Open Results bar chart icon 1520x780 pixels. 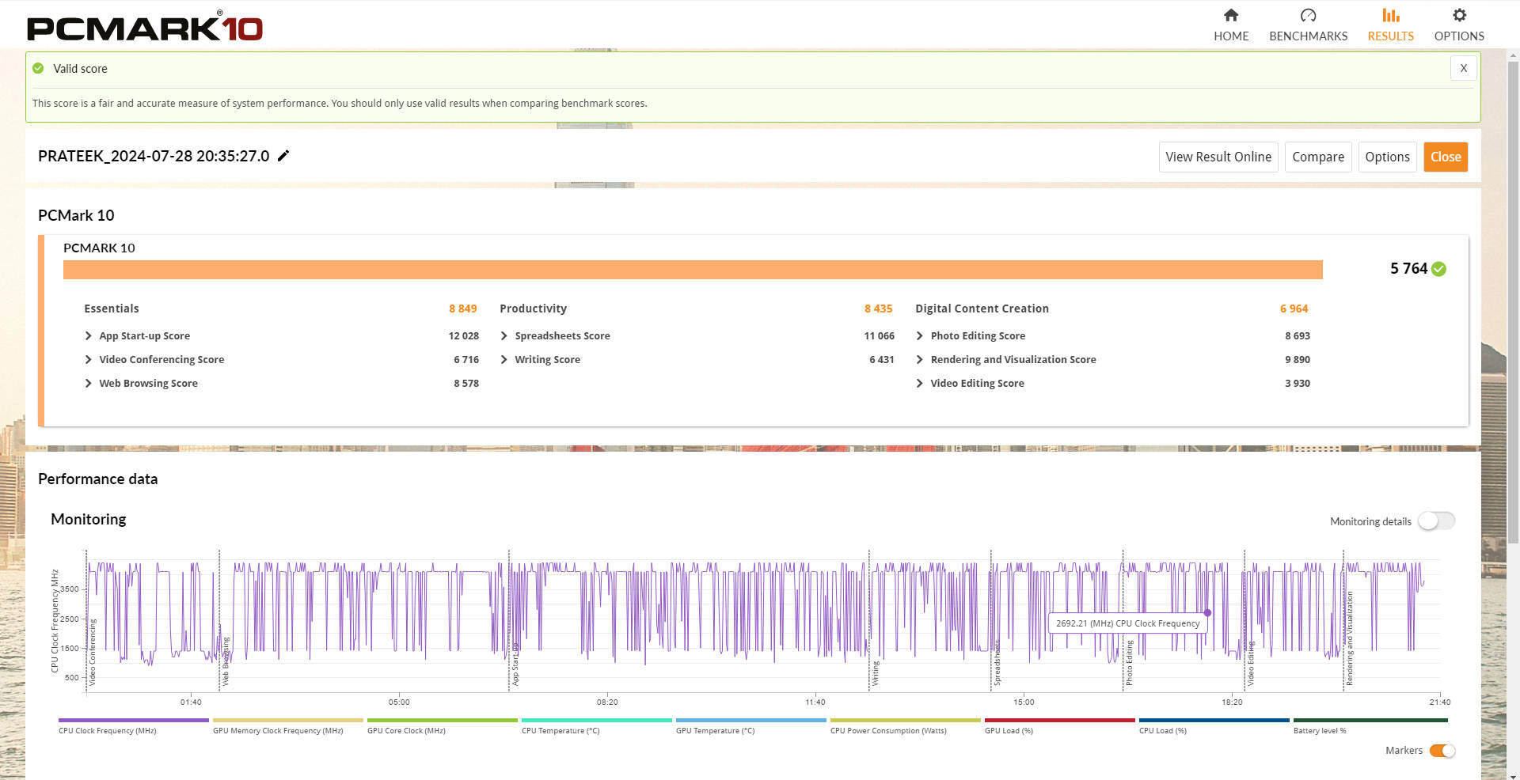coord(1390,15)
